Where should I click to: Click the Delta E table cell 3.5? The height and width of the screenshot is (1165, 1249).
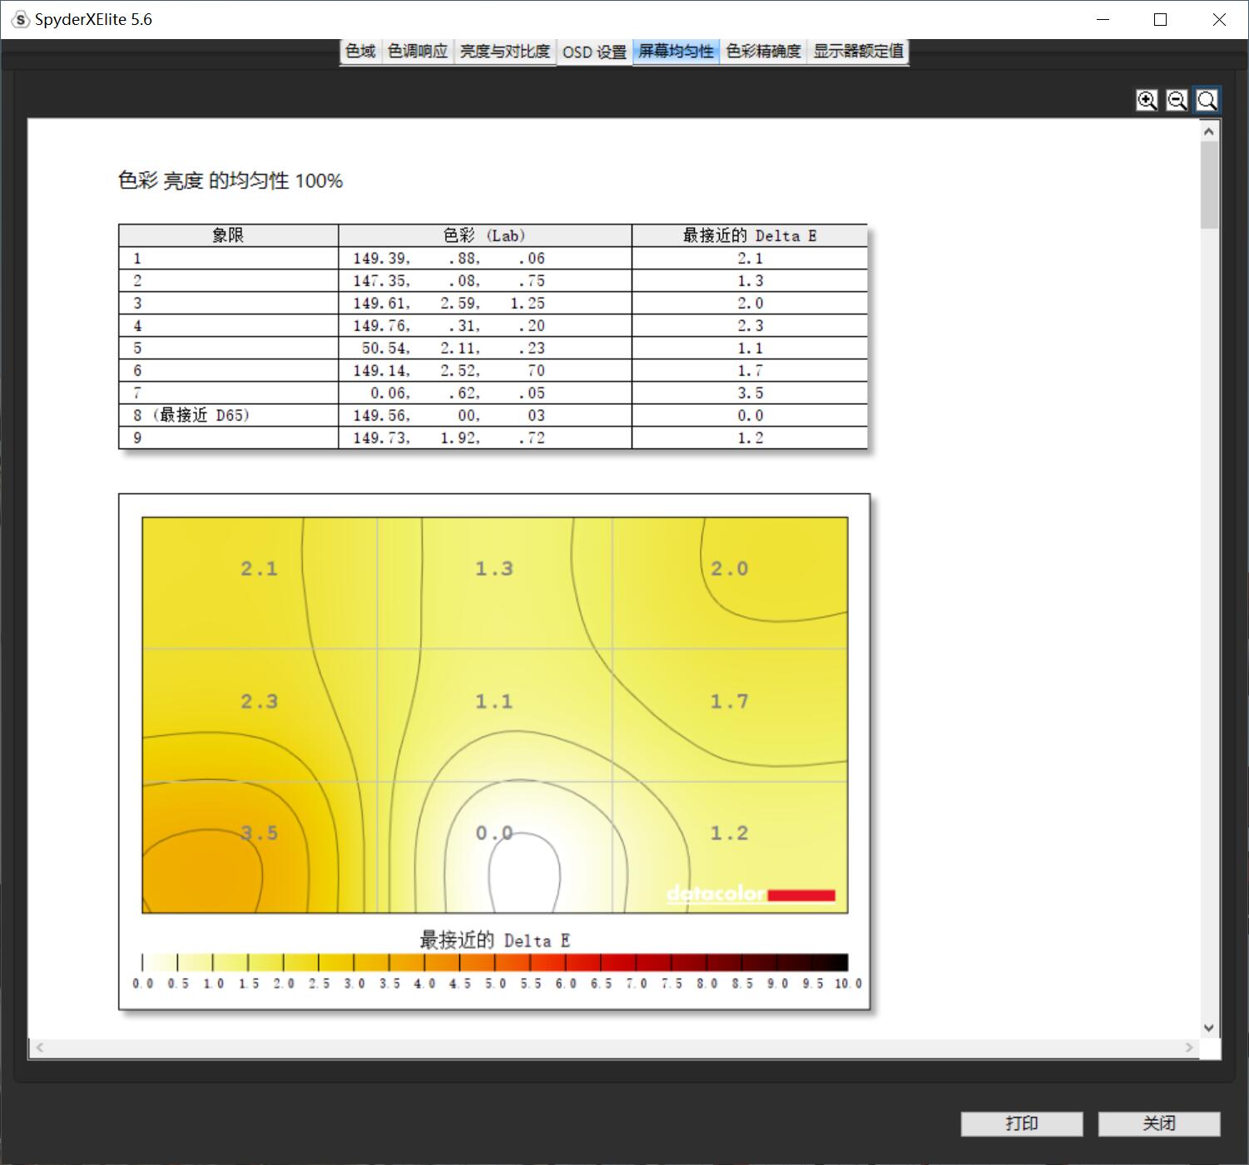pos(750,392)
